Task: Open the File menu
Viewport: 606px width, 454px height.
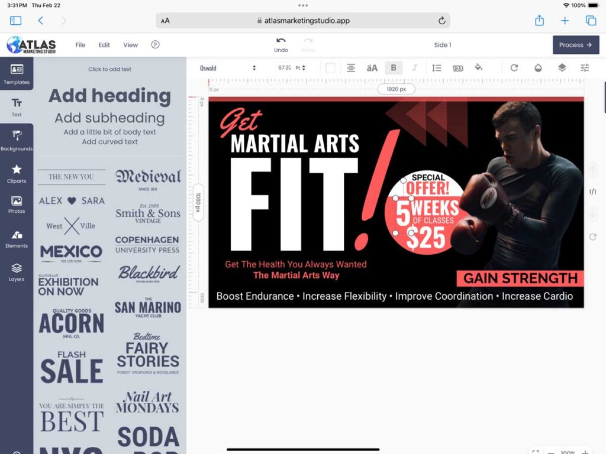Action: coord(80,45)
